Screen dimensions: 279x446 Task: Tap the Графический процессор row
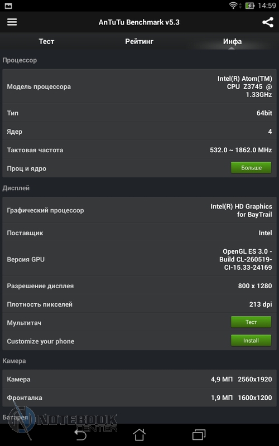click(x=139, y=210)
